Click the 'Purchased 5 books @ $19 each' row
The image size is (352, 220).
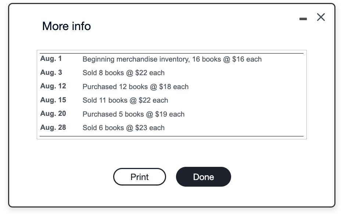[x=133, y=114]
